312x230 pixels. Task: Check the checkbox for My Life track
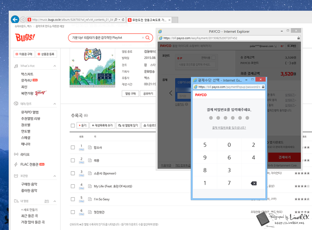(x=73, y=186)
